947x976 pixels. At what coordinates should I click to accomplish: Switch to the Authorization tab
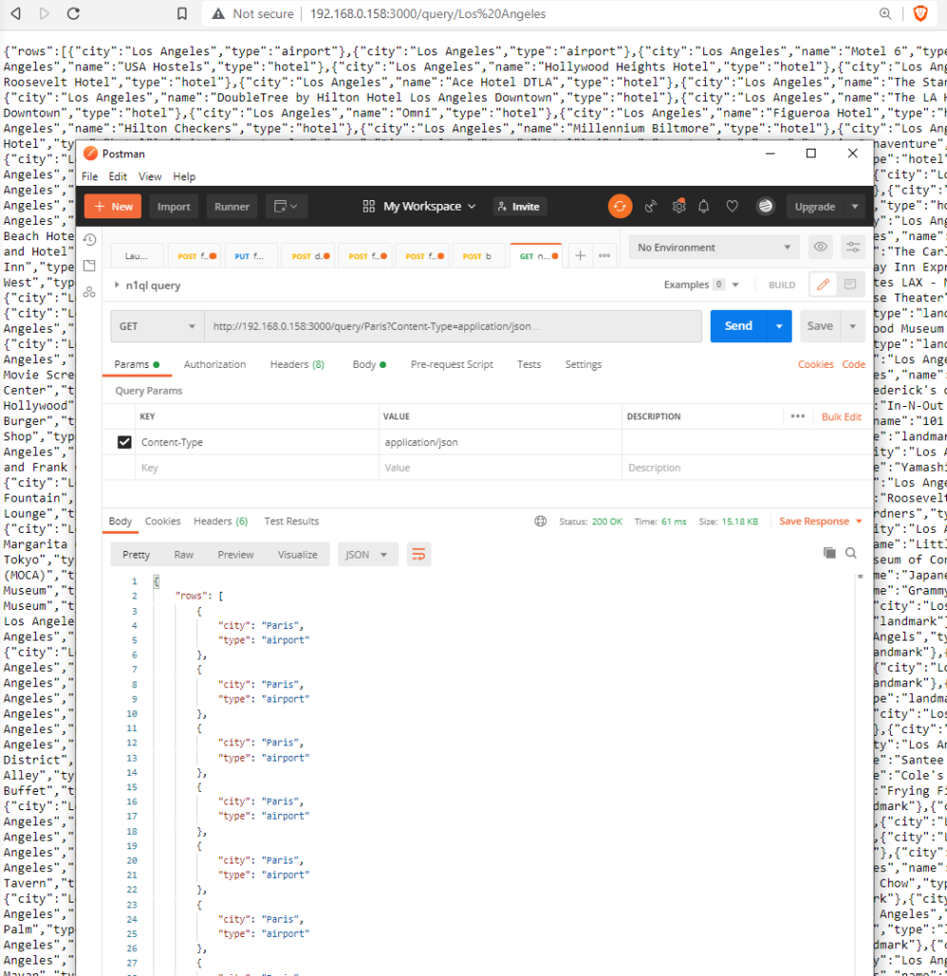pos(214,364)
